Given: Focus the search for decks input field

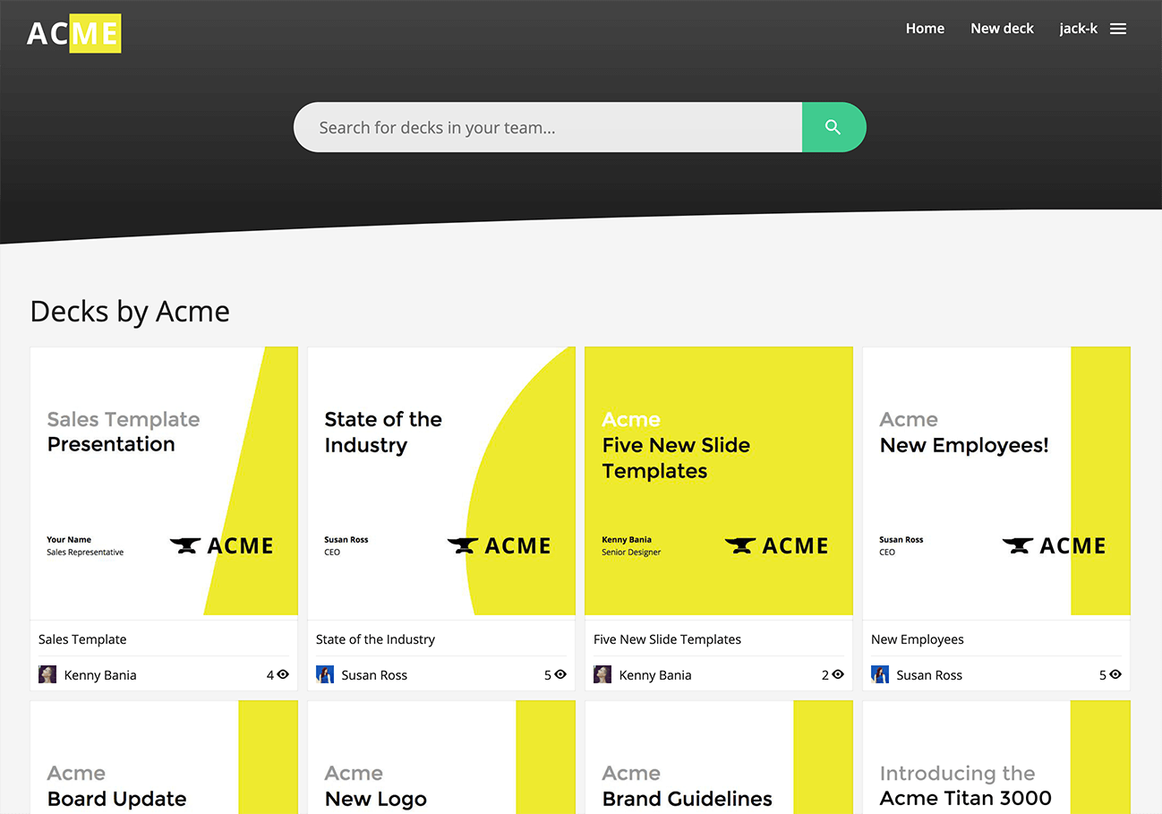Looking at the screenshot, I should tap(546, 127).
